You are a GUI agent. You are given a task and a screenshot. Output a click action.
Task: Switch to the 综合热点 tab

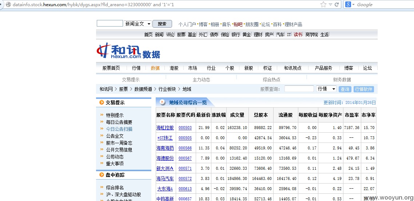click(x=271, y=80)
